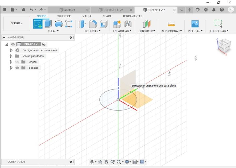The image size is (236, 168).
Task: Select the Rectangular Pattern tool
Action: (69, 24)
